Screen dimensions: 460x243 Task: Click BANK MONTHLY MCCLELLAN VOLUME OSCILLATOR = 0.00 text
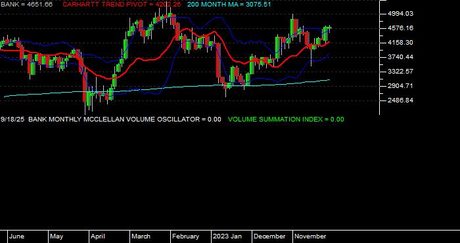coord(125,120)
